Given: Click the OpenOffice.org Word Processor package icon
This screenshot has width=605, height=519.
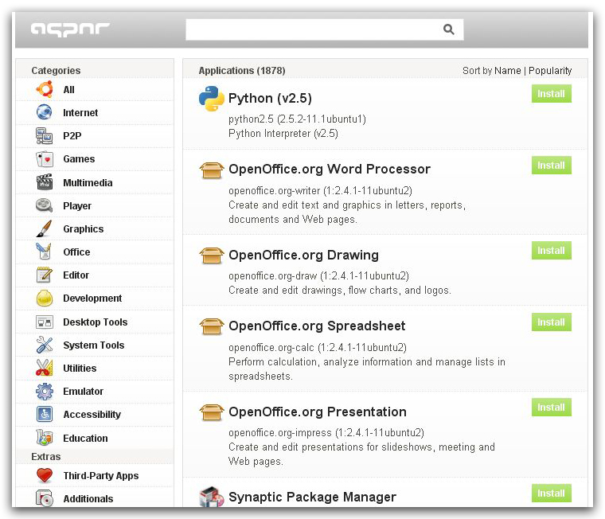Looking at the screenshot, I should click(x=212, y=170).
